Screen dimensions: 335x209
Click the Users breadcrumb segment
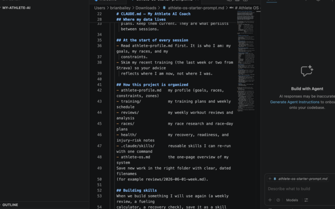coord(100,8)
